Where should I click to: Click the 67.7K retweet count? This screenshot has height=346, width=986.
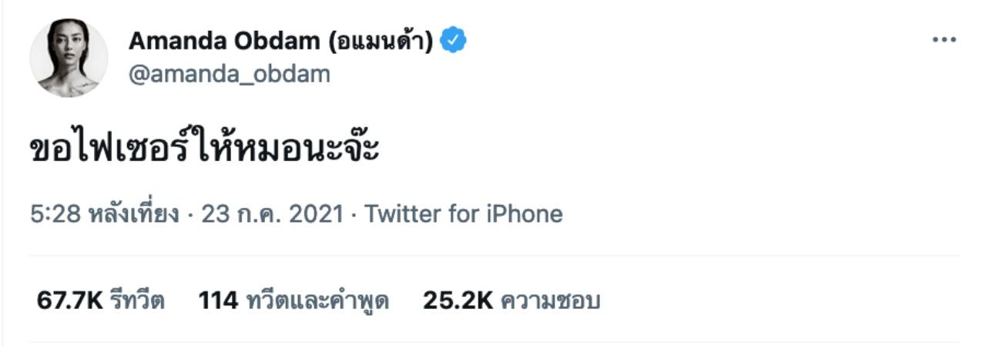[x=69, y=301]
